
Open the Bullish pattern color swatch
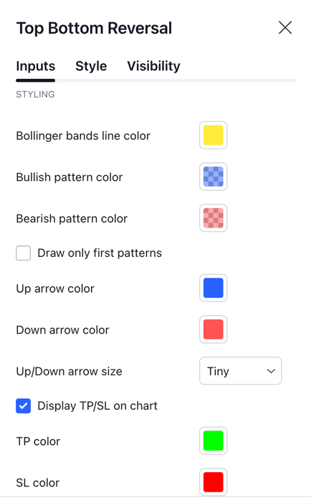(213, 177)
